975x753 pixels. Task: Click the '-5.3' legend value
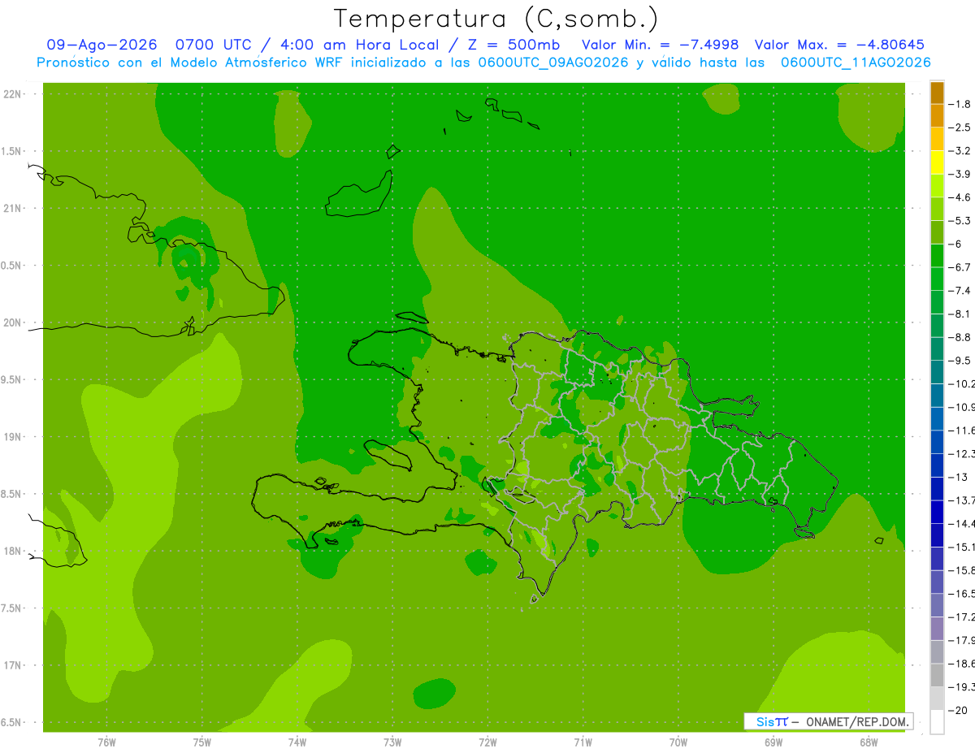tap(960, 221)
